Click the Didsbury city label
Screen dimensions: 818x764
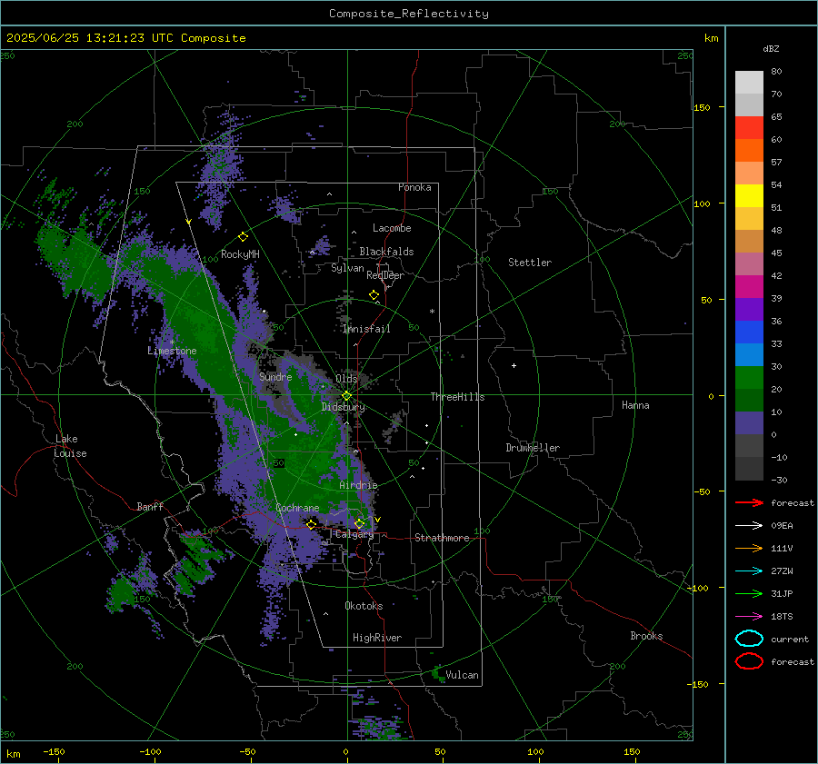(343, 407)
